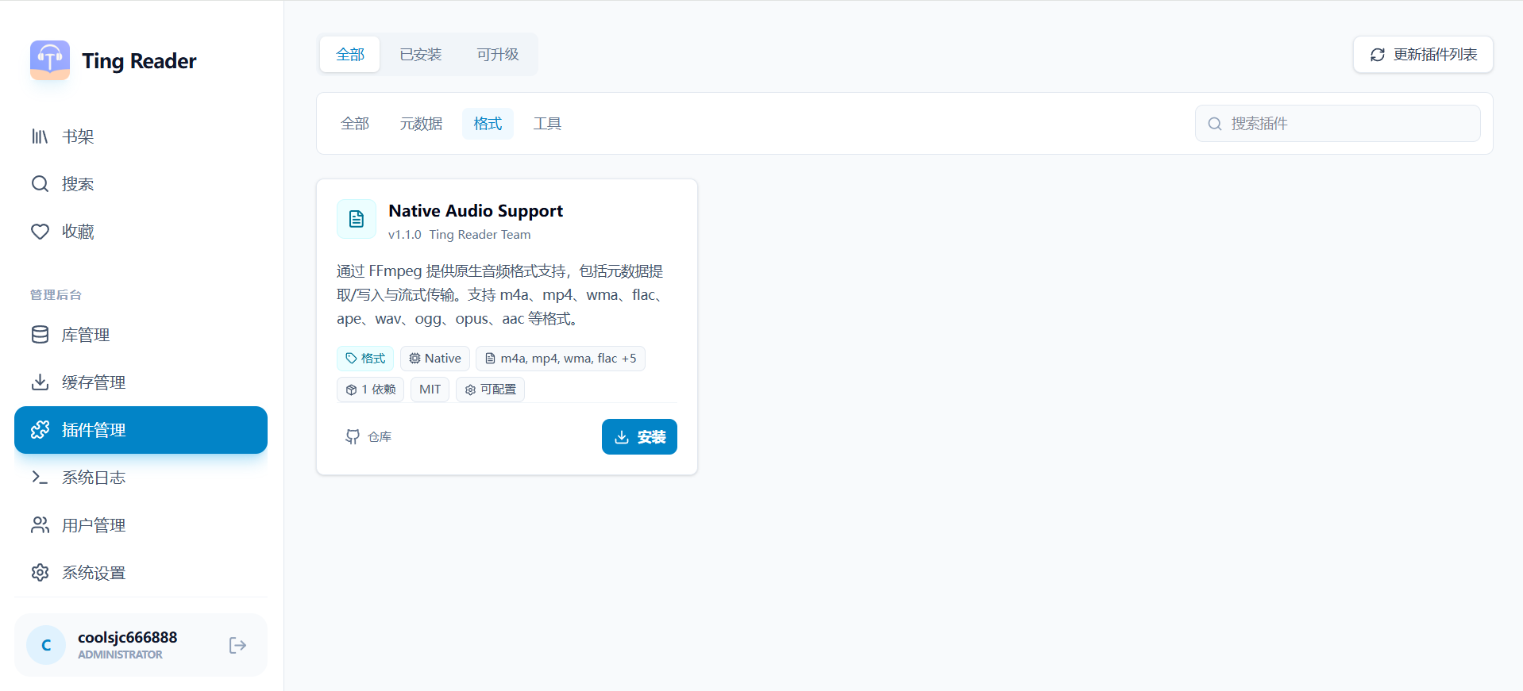Click the MIT license badge

[x=430, y=390]
